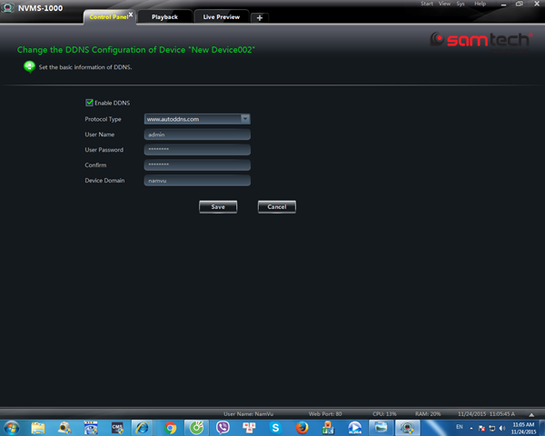545x436 pixels.
Task: Open the Help menu
Action: coord(480,4)
